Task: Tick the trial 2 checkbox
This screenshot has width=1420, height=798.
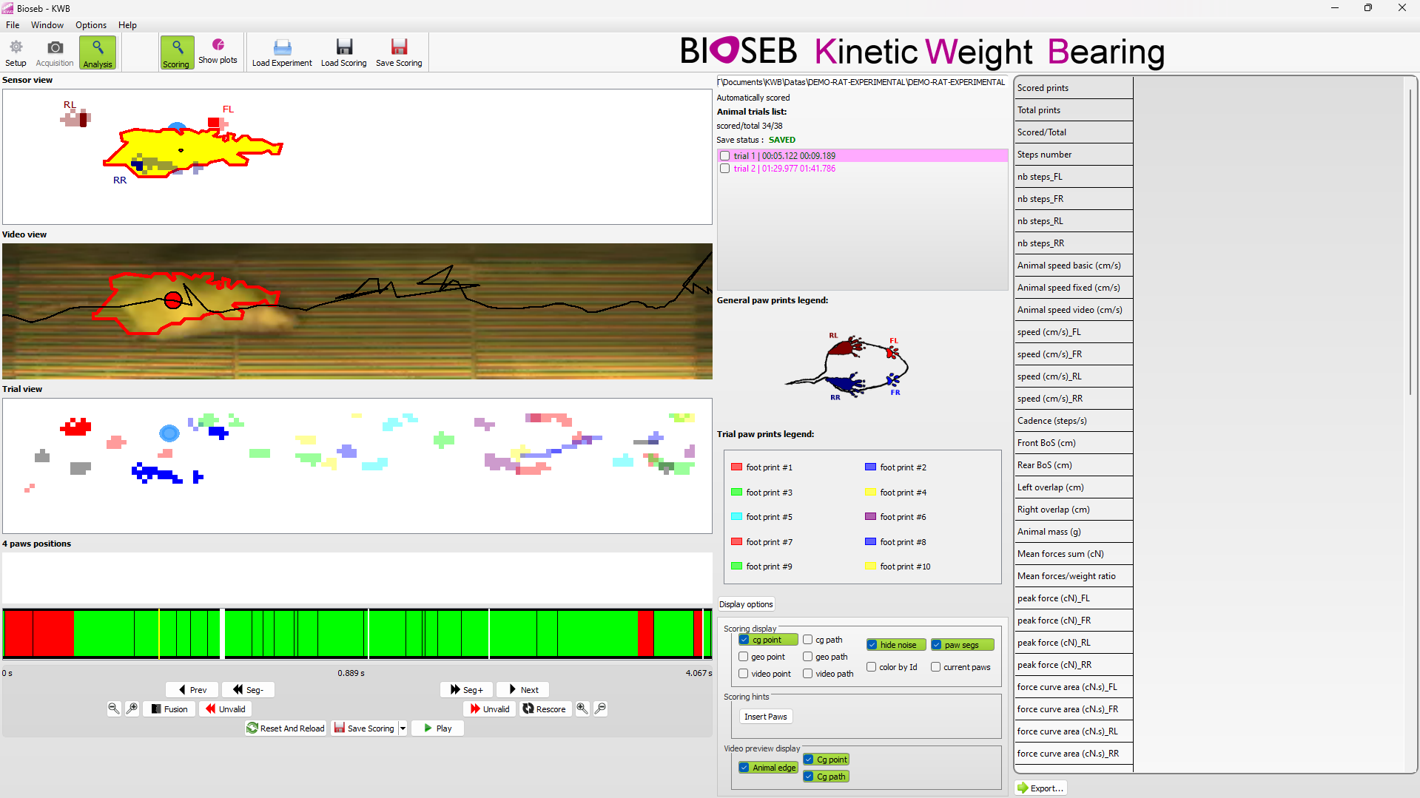Action: (725, 169)
